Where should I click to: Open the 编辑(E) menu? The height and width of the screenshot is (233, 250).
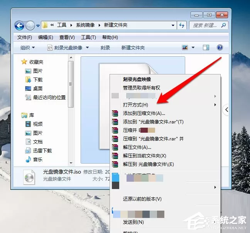(46, 37)
